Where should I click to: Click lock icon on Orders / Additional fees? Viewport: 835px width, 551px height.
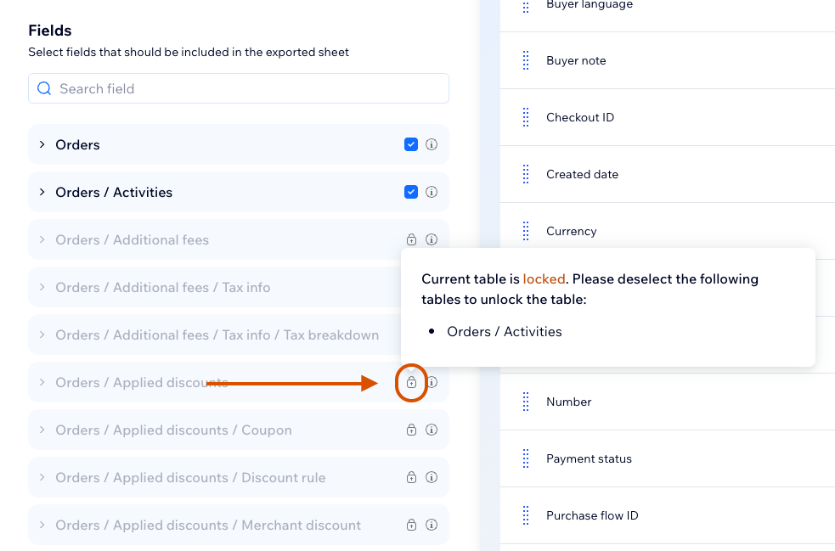click(411, 239)
